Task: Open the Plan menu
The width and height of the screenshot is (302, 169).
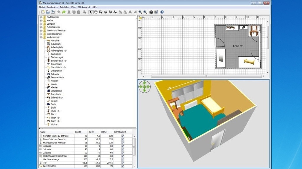Action: (73, 7)
